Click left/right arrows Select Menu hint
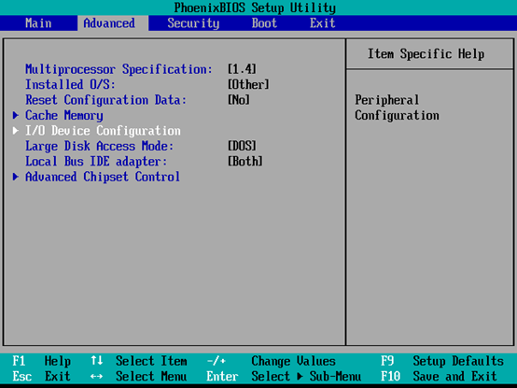The width and height of the screenshot is (517, 388). tap(139, 377)
